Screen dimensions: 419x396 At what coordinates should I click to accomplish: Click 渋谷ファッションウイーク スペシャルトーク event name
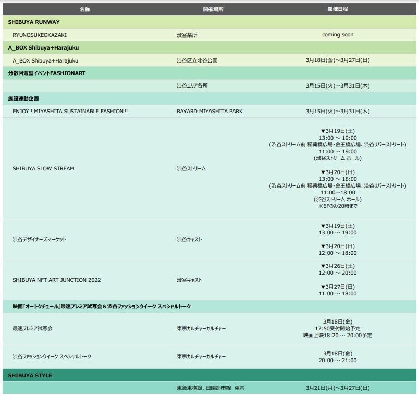coord(52,357)
